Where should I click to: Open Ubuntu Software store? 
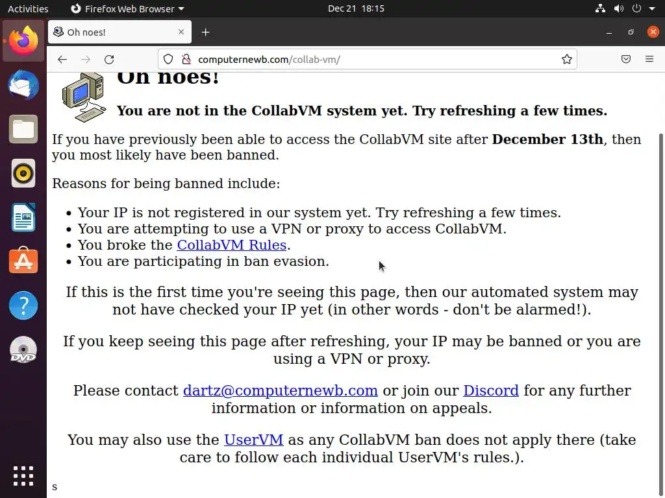tap(23, 261)
